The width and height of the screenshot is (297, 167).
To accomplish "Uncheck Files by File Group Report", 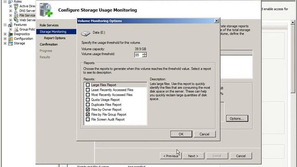I will pyautogui.click(x=88, y=115).
